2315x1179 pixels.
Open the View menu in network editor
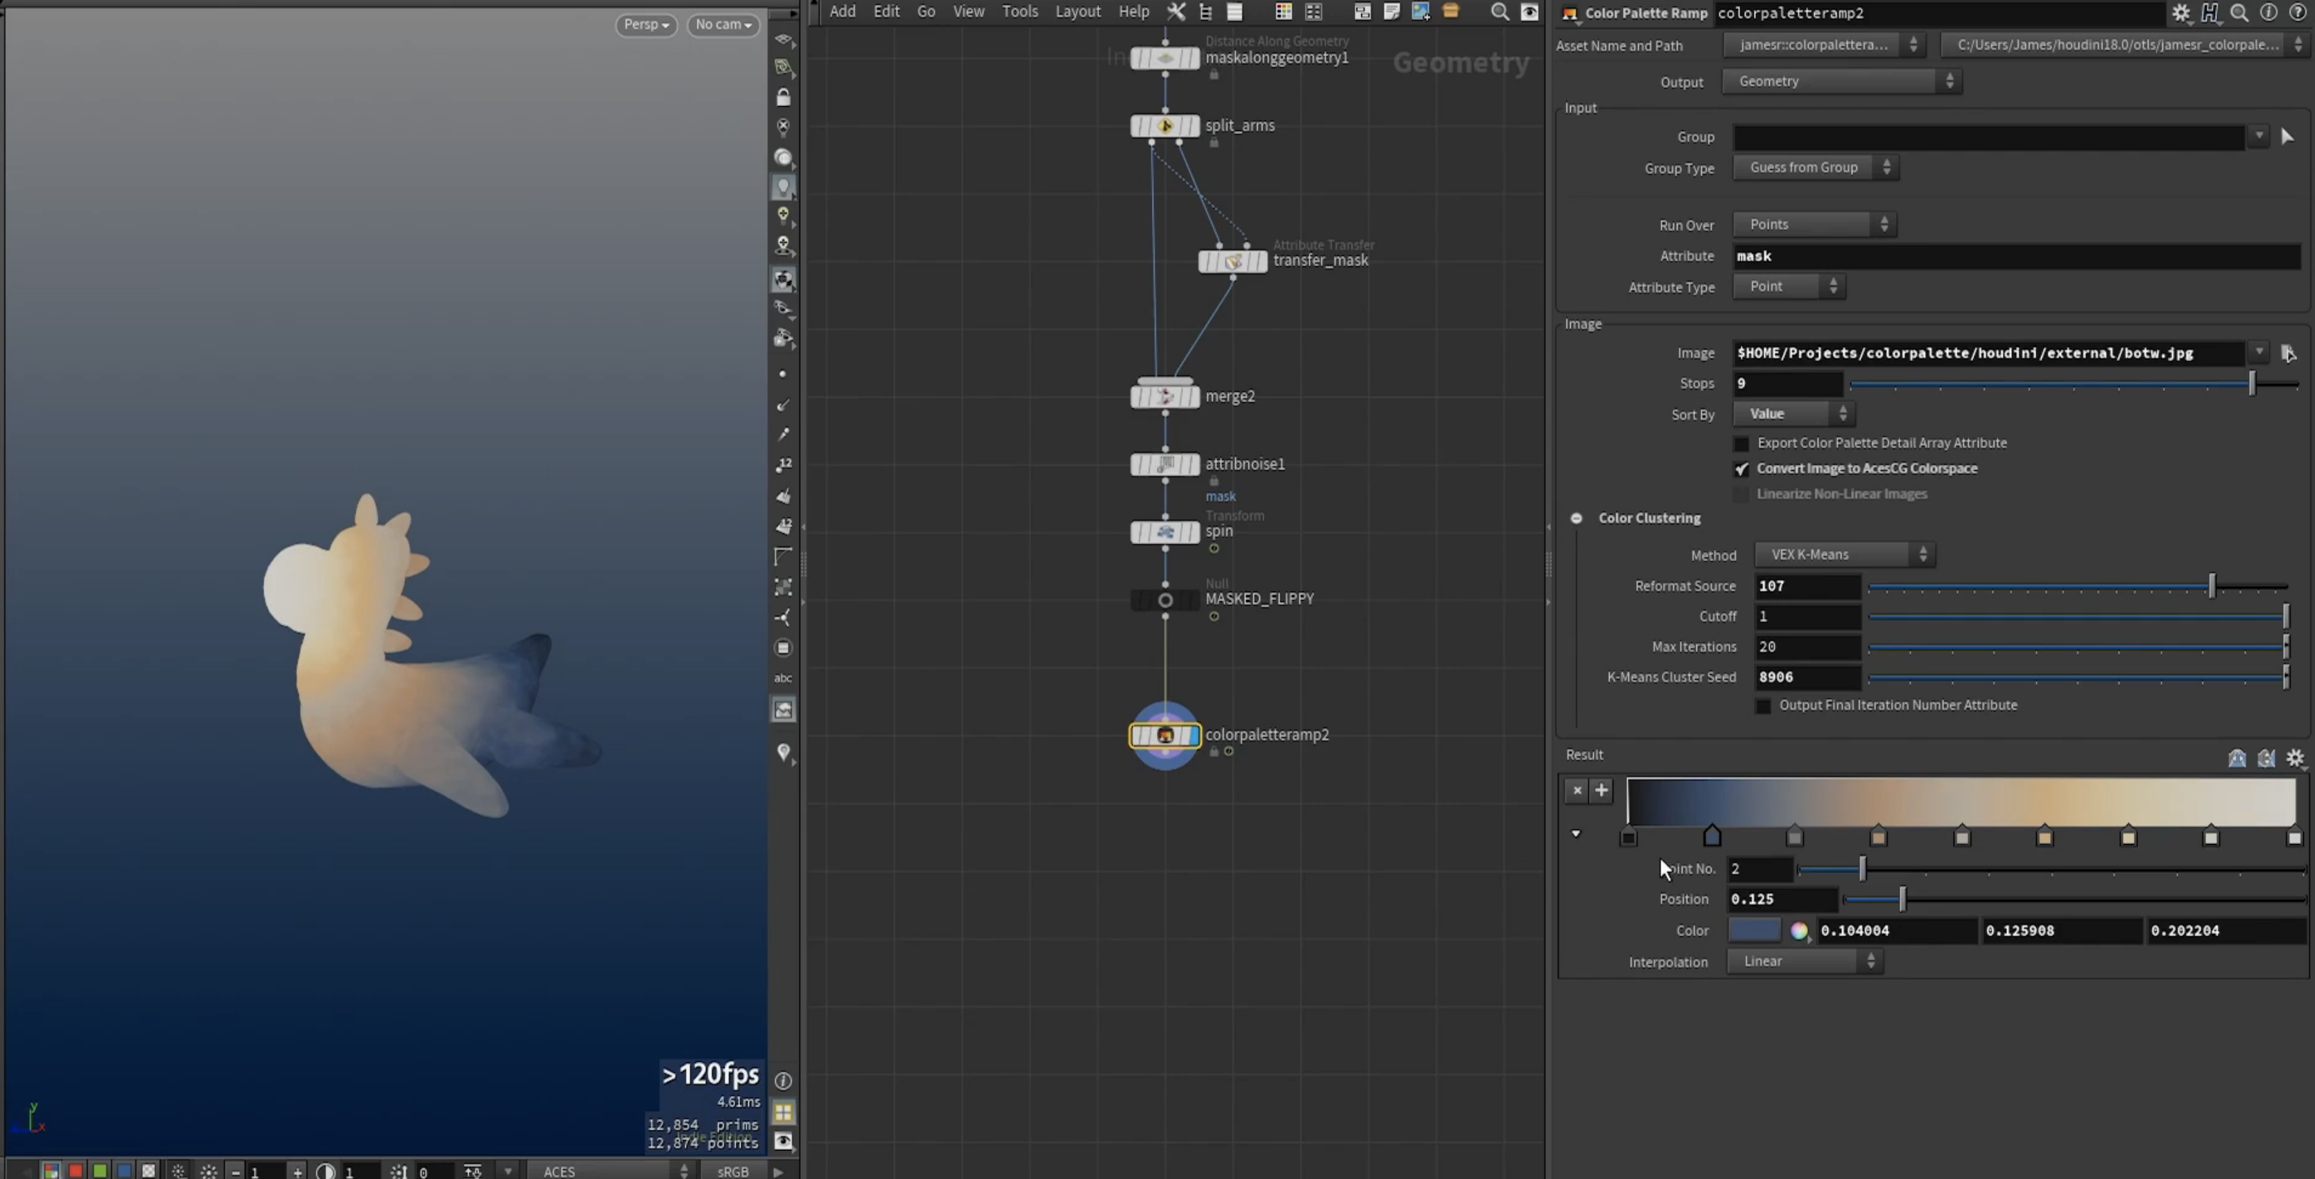click(968, 12)
